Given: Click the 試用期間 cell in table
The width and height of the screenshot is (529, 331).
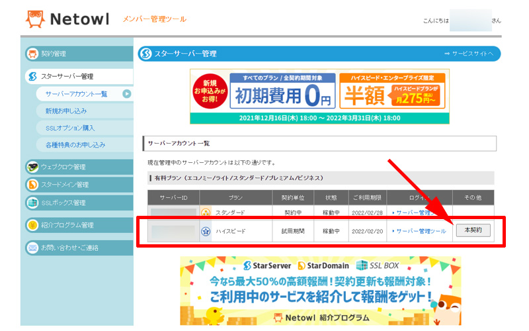Looking at the screenshot, I should click(x=293, y=231).
